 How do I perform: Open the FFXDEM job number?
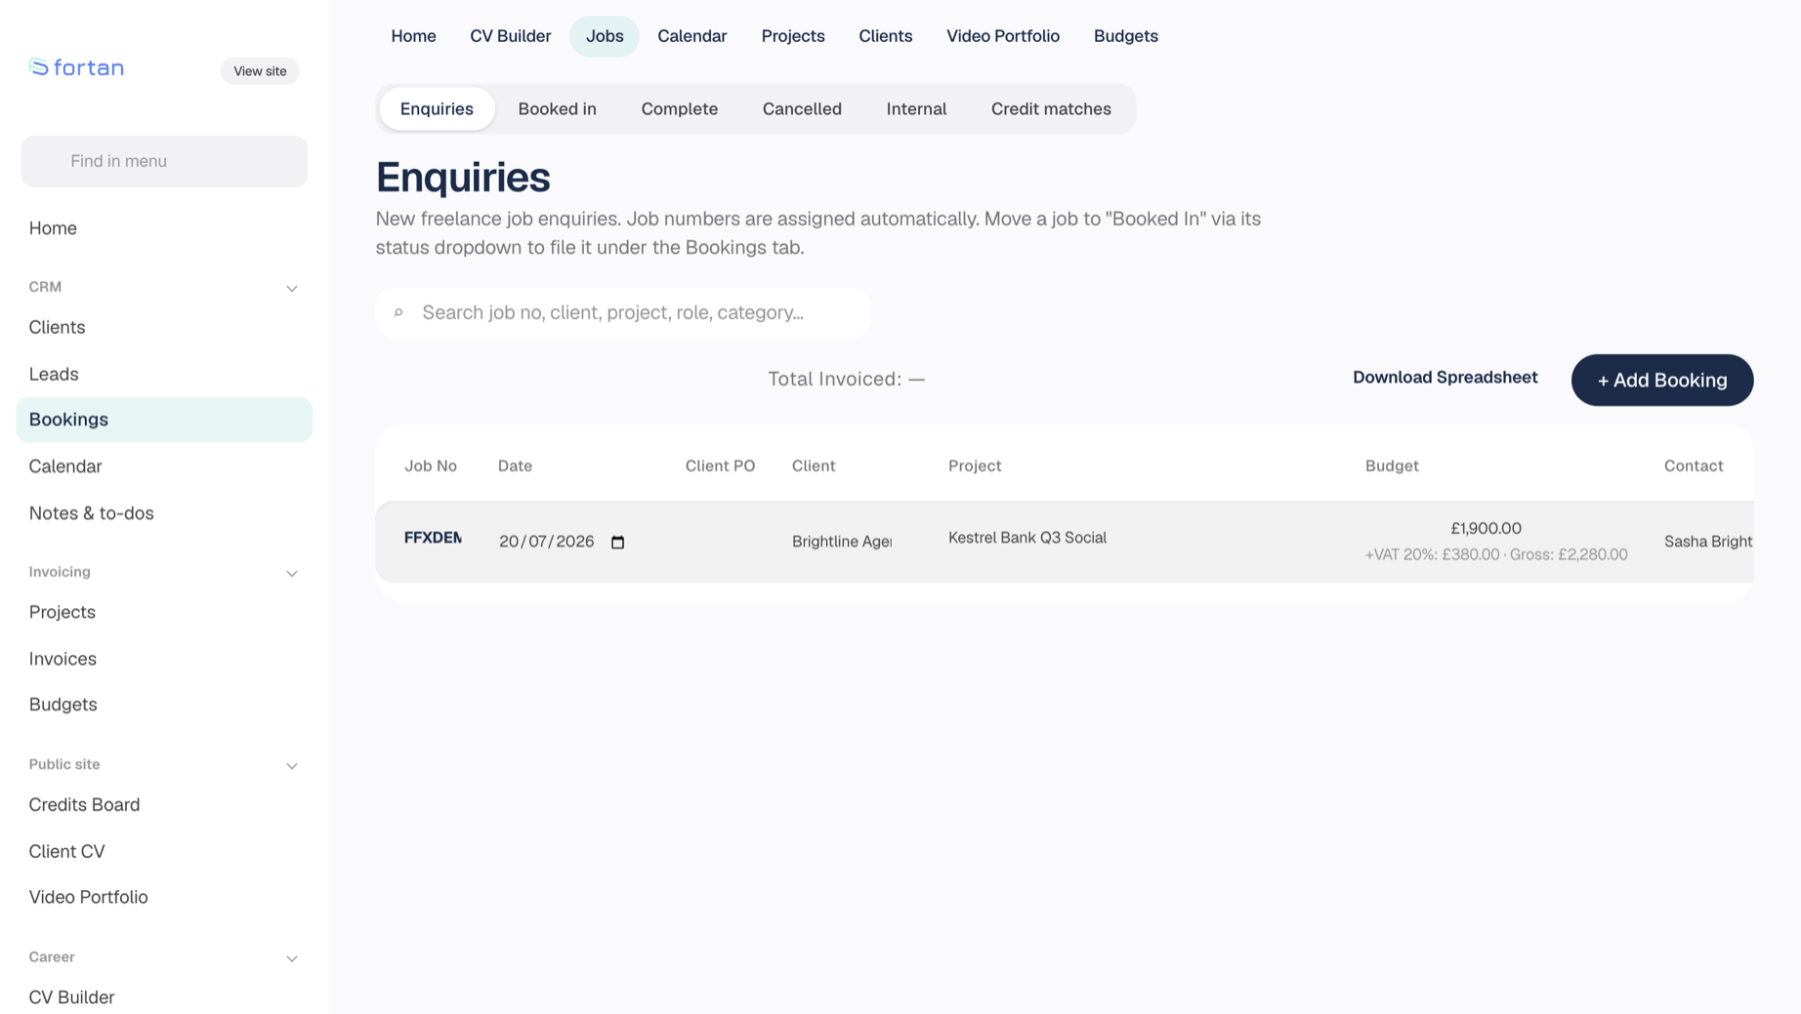click(x=433, y=538)
